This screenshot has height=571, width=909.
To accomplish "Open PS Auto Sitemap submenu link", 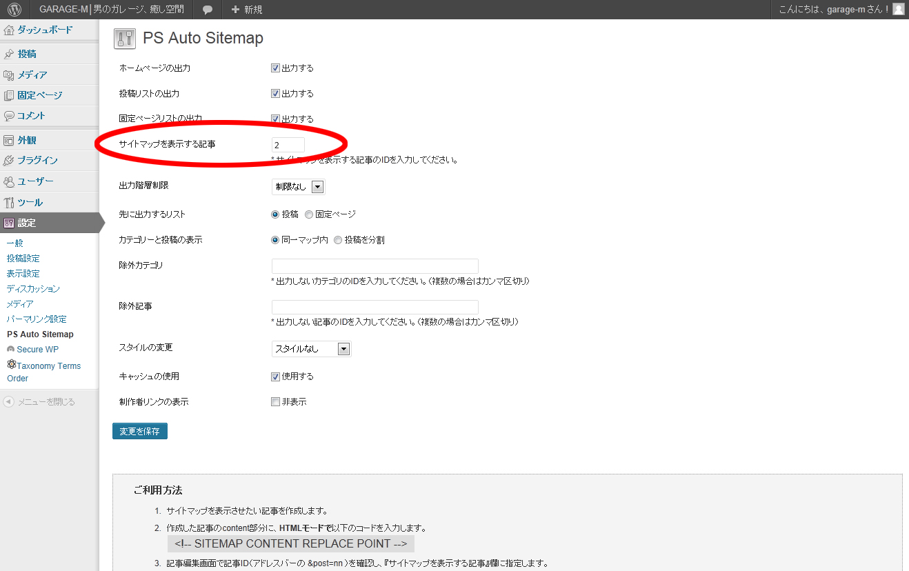I will [40, 334].
